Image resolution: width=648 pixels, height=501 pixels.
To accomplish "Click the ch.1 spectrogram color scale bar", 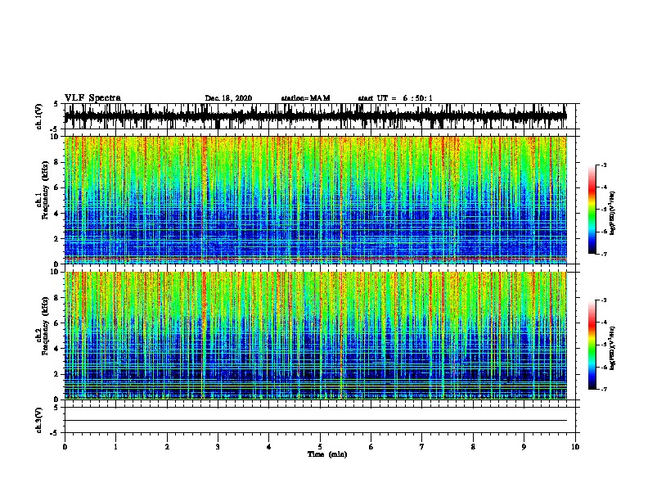I will click(592, 210).
